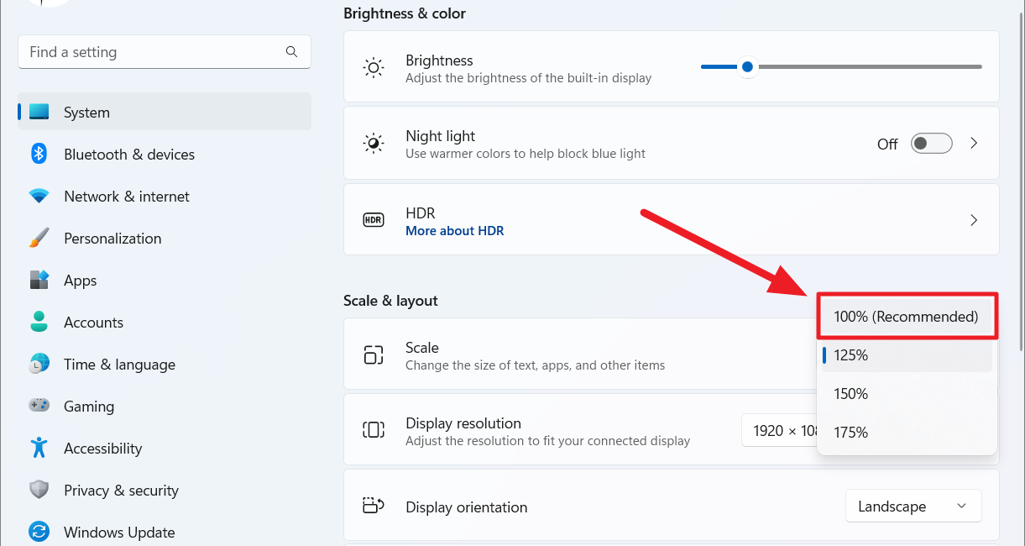Viewport: 1025px width, 546px height.
Task: Click the Personalization paintbrush icon
Action: point(39,238)
